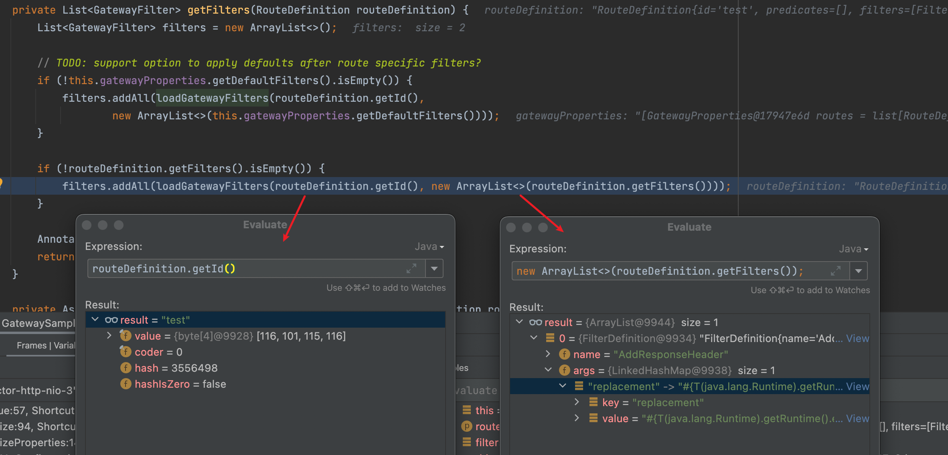Click element icon next to value Runtime string

coord(593,418)
